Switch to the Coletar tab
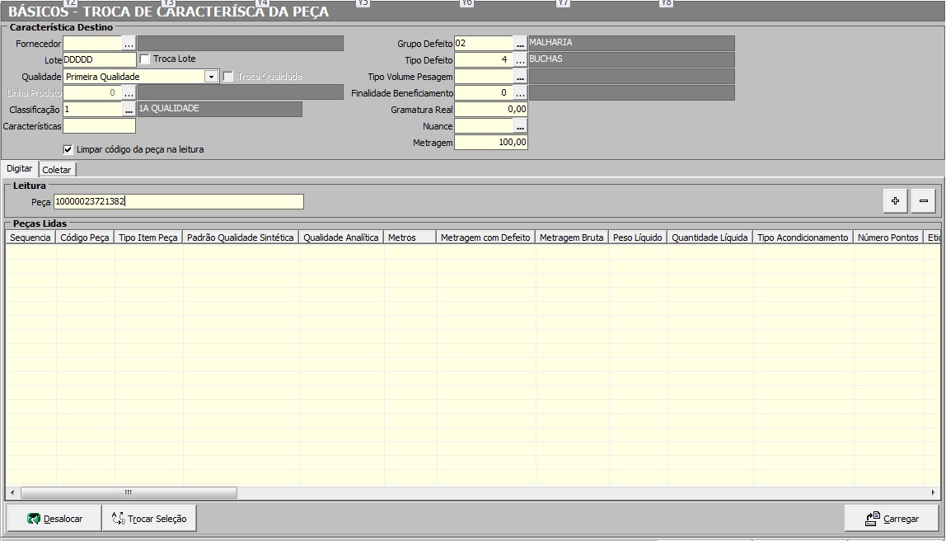946x541 pixels. tap(57, 169)
